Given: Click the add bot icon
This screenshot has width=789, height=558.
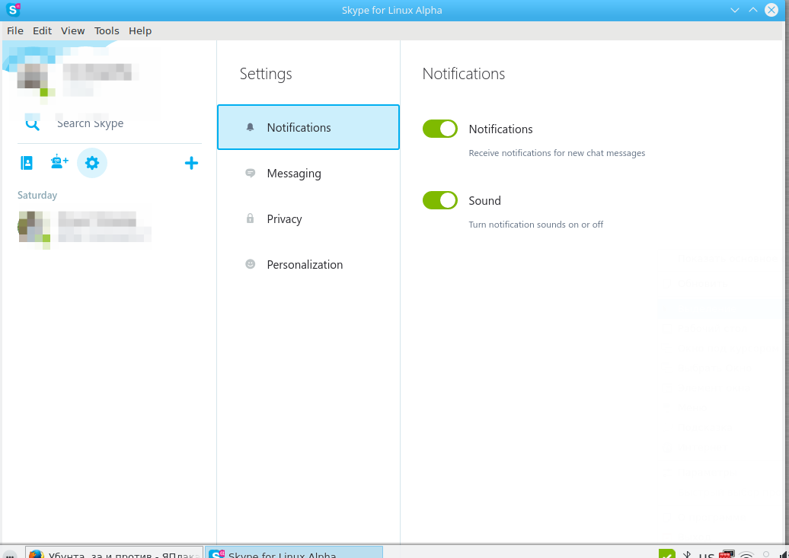Looking at the screenshot, I should pos(59,161).
